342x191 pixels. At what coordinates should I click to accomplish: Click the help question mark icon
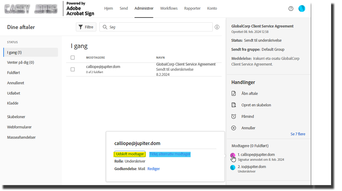click(291, 9)
